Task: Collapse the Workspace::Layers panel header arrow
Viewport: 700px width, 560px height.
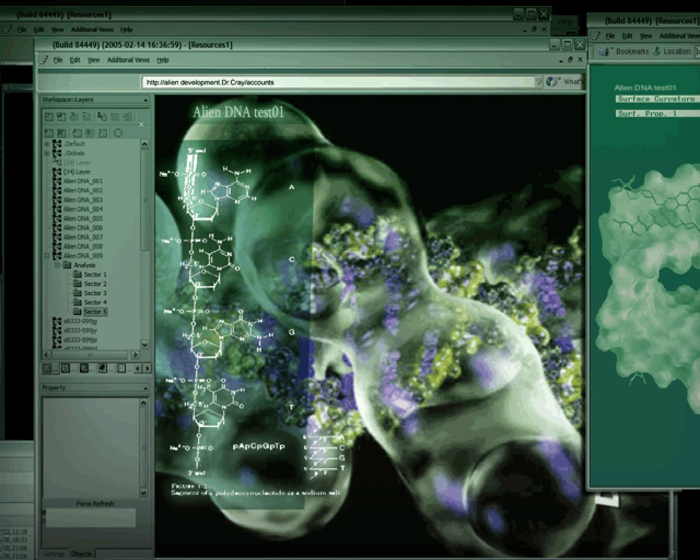Action: tap(145, 100)
